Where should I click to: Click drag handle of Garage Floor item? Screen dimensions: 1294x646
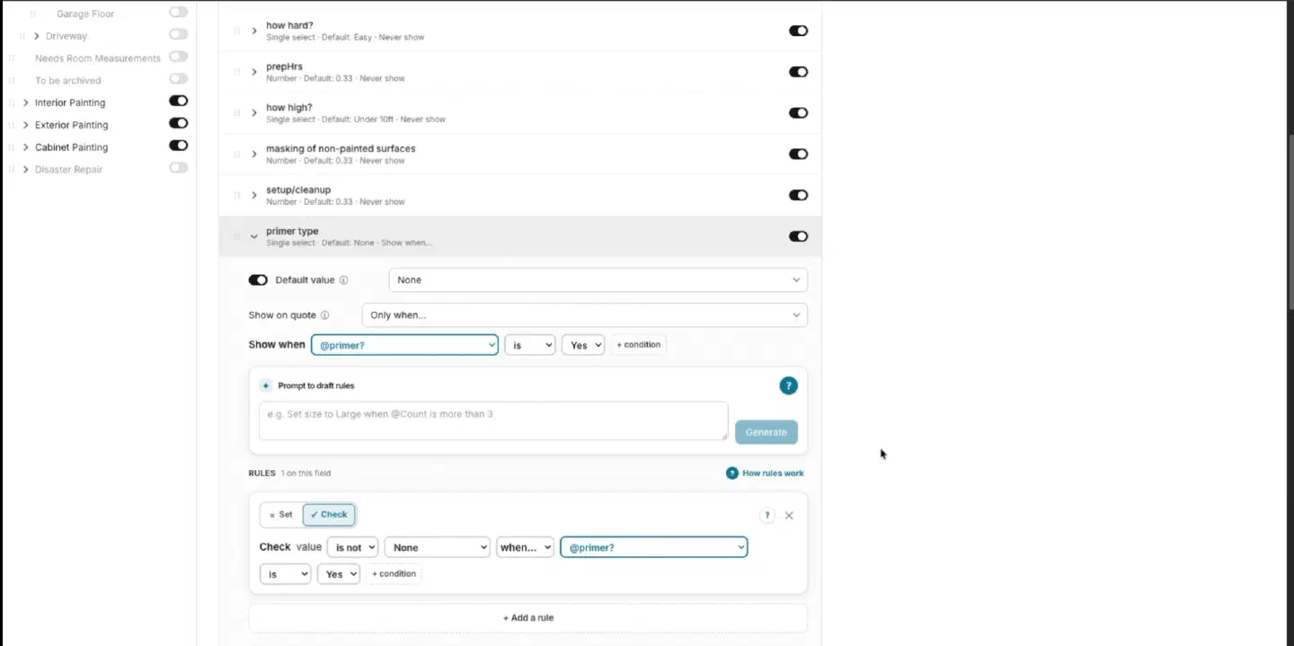tap(33, 14)
